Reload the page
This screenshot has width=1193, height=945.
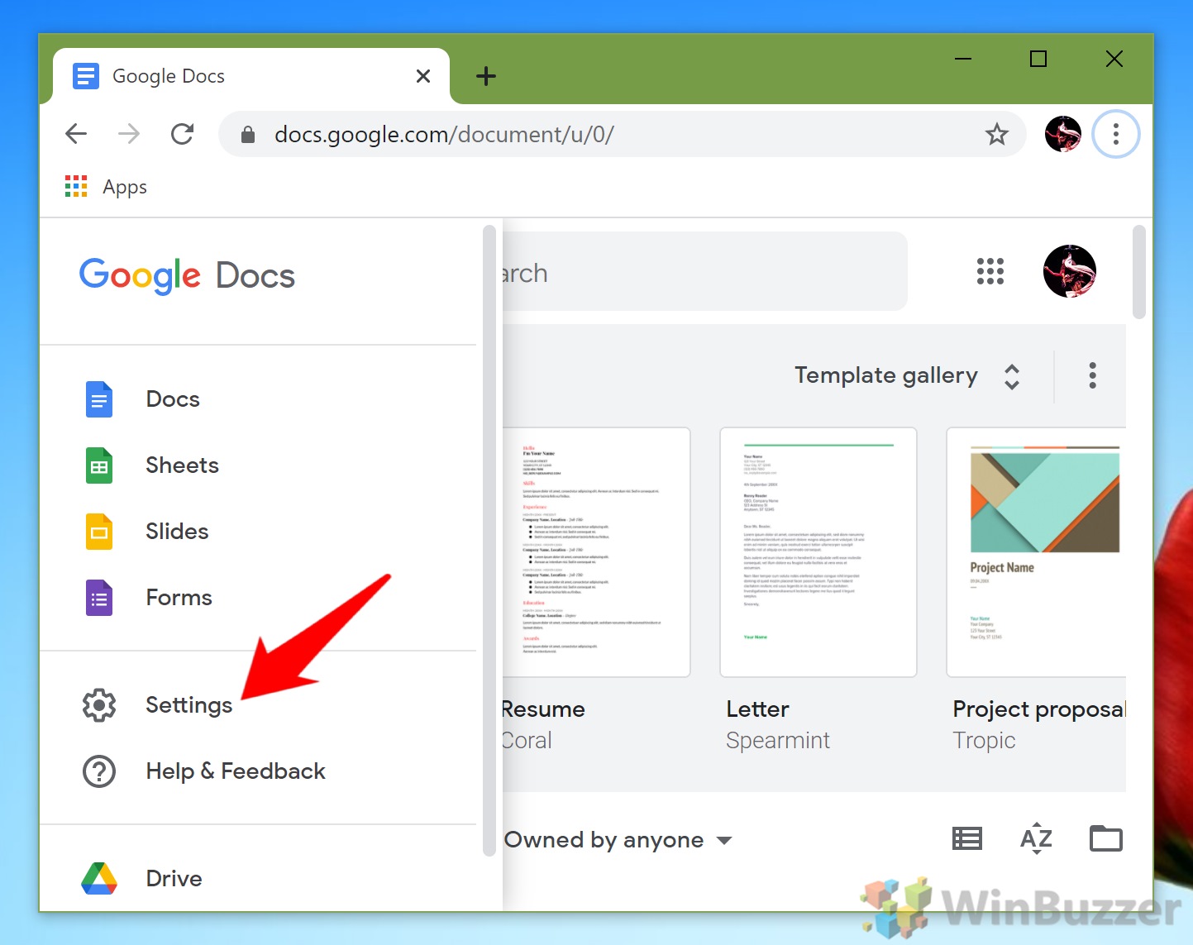tap(182, 134)
